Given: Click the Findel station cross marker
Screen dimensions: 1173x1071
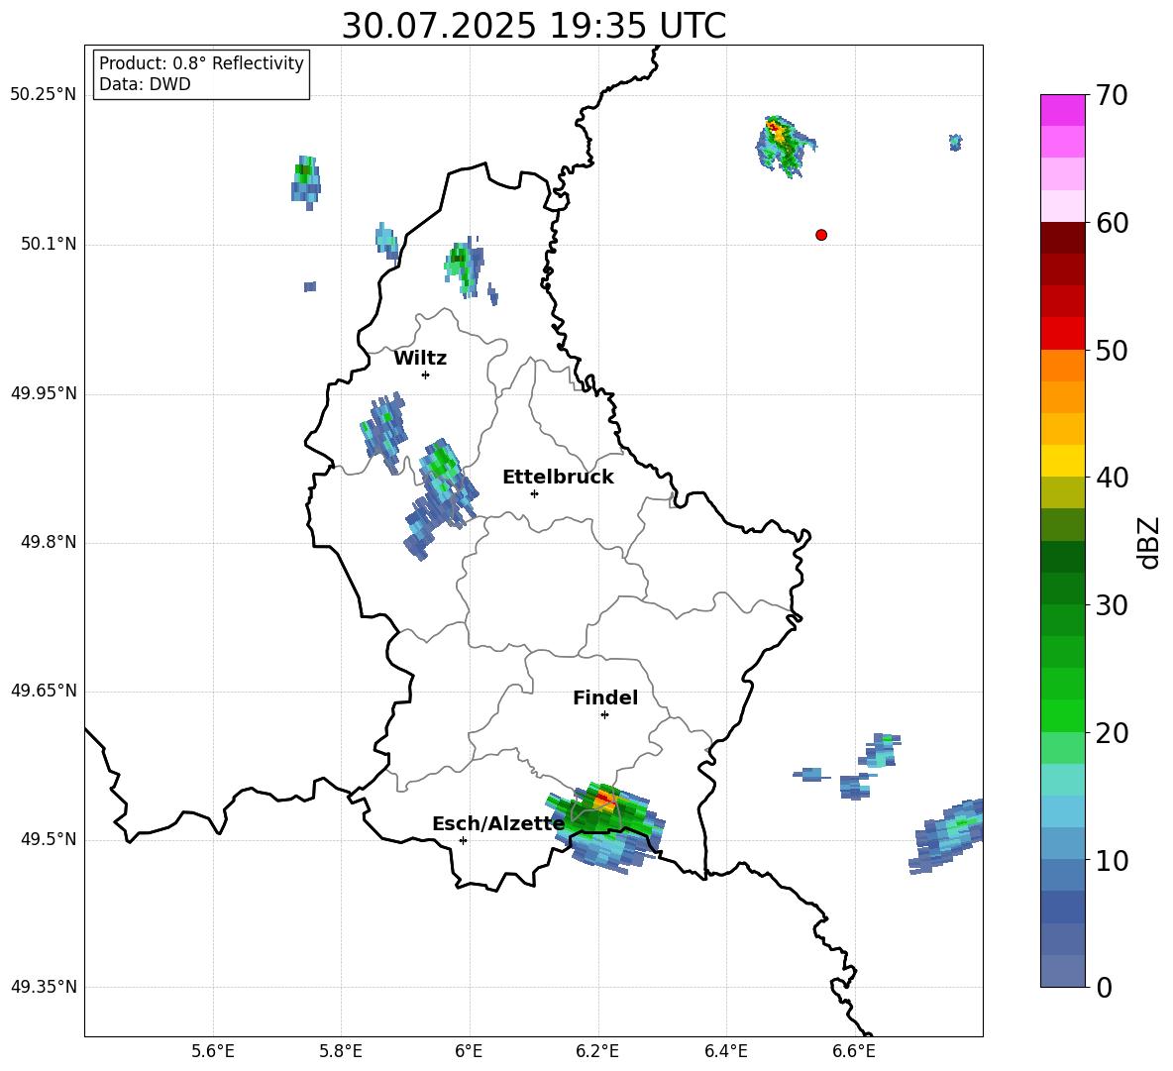Looking at the screenshot, I should coord(604,715).
